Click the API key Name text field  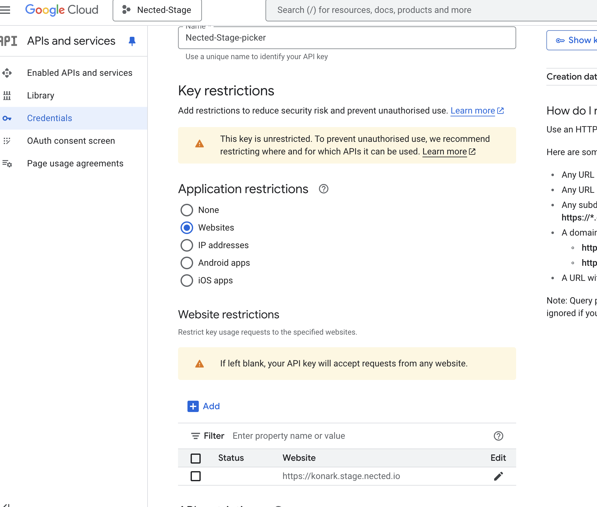click(347, 38)
